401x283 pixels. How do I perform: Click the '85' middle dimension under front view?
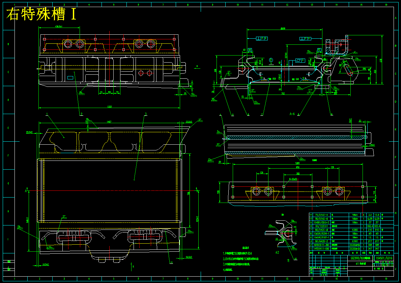(109, 92)
